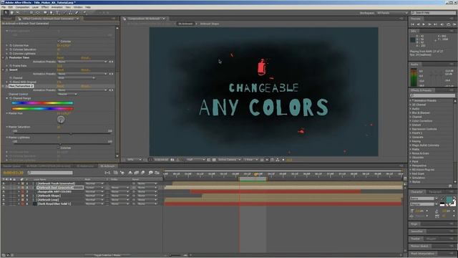Click the graph editor icon in timeline
This screenshot has height=258, width=458.
[x=157, y=173]
